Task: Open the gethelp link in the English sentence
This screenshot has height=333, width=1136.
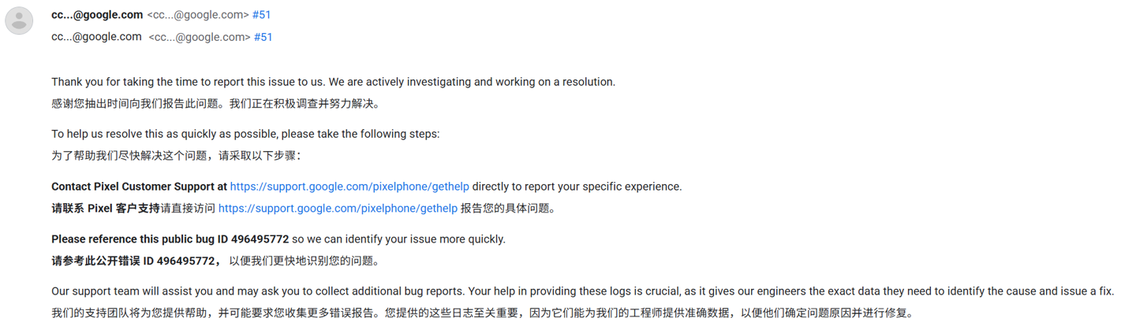Action: coord(349,187)
